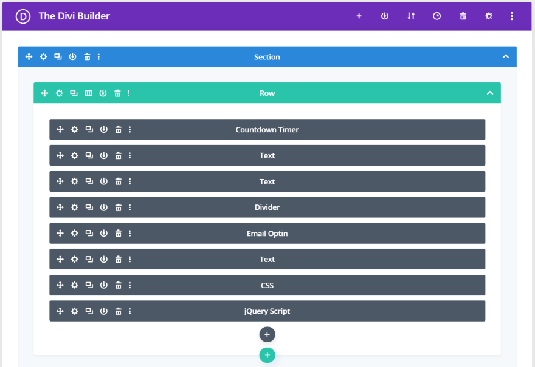The height and width of the screenshot is (367, 535).
Task: Load from library via header plus icon
Action: tap(359, 16)
